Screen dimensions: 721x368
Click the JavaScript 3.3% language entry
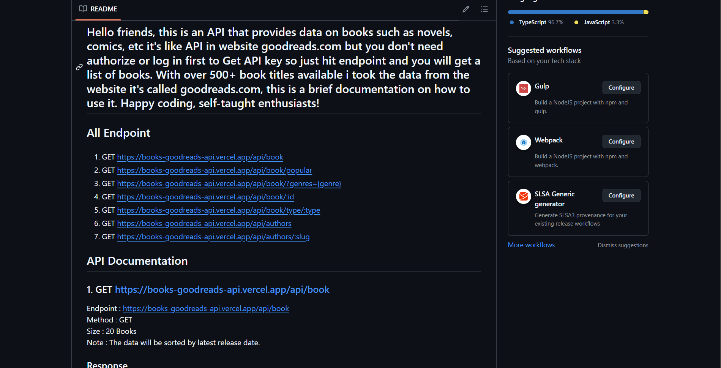click(599, 22)
